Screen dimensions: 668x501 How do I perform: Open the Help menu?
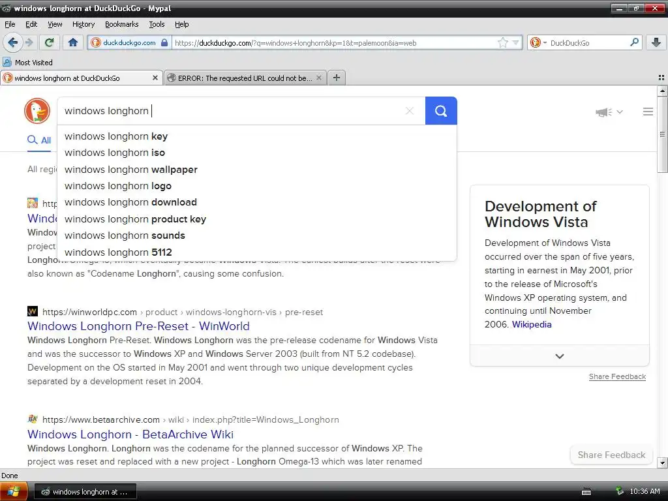(181, 24)
